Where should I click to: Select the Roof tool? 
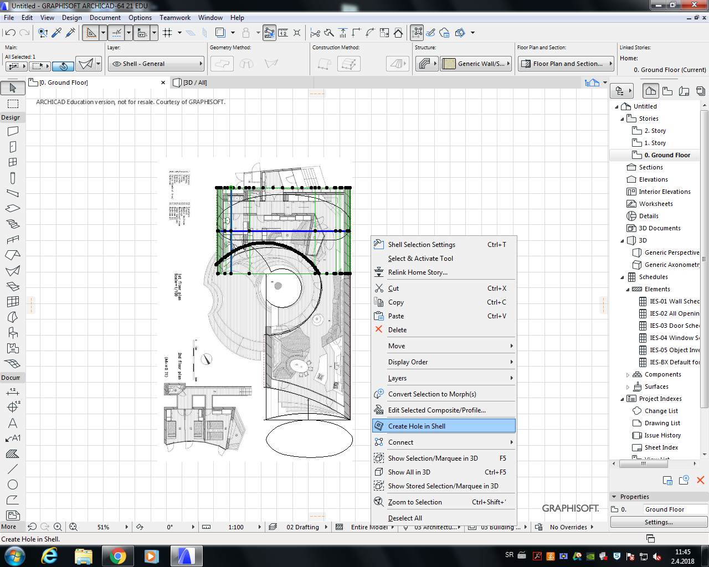13,255
